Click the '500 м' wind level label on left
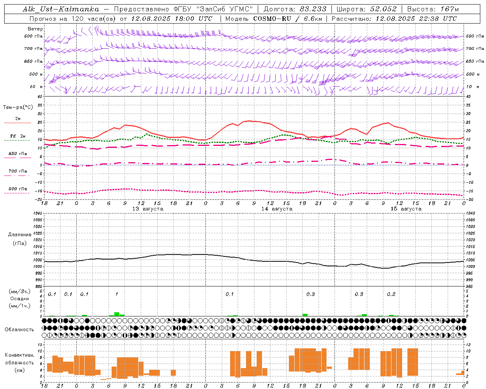 pyautogui.click(x=36, y=74)
